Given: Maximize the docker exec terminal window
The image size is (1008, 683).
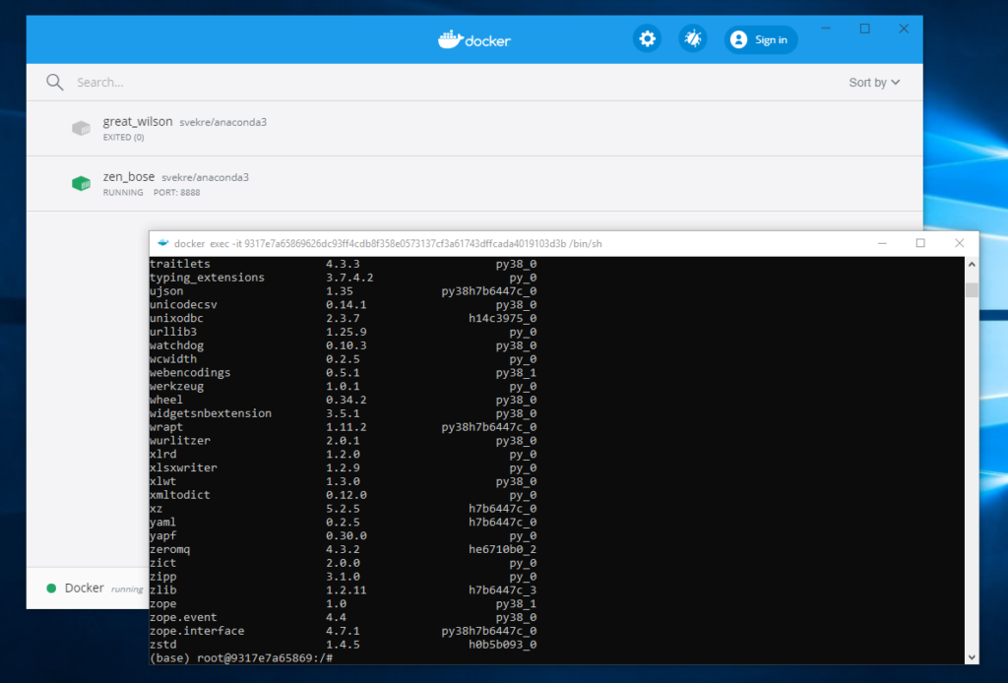Looking at the screenshot, I should 920,243.
